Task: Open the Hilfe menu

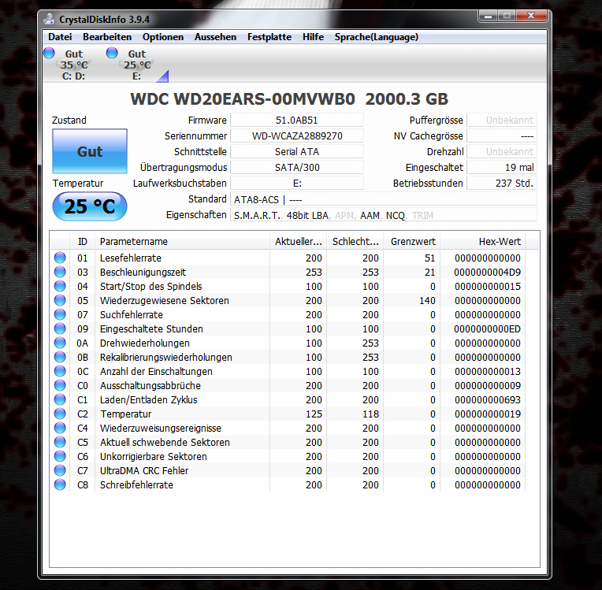Action: point(313,37)
